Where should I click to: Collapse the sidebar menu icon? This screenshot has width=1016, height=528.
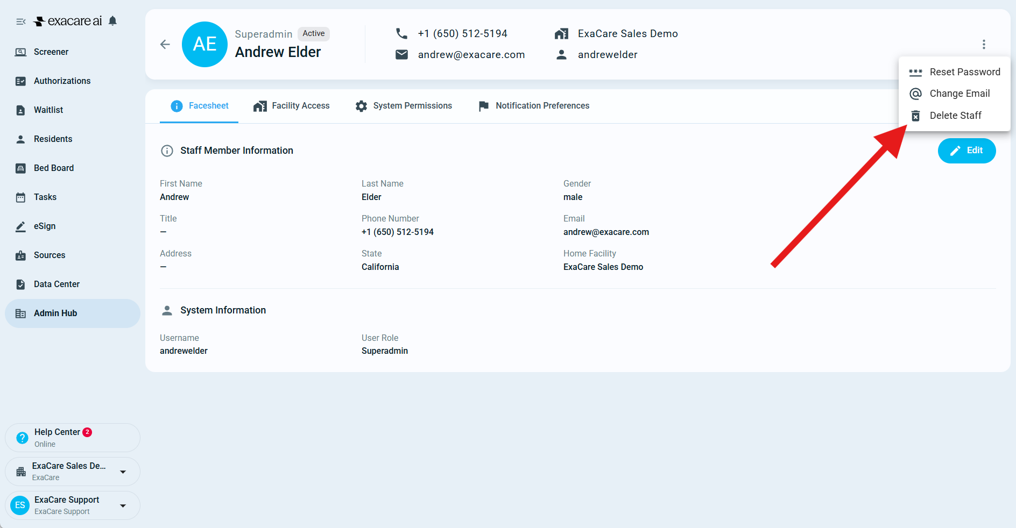(x=21, y=22)
